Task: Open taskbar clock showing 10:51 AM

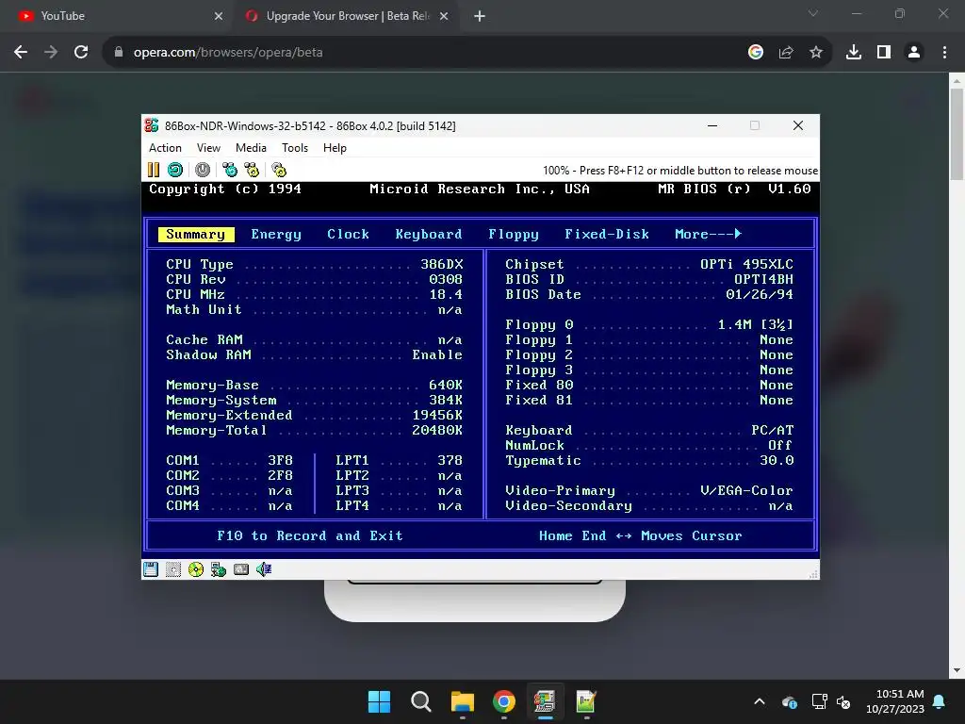Action: tap(895, 701)
